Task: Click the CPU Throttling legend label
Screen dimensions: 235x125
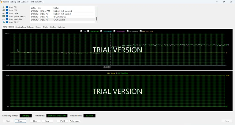Action: click(x=123, y=73)
